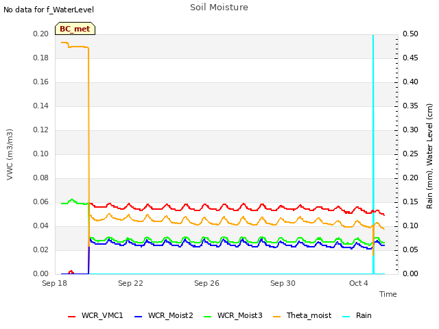Screen dimensions: 439x329
Task: Toggle the WCR_VMC1 legend entry
Action: (95, 315)
